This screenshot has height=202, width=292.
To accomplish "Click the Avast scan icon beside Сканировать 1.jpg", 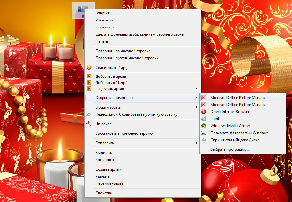I will (x=89, y=68).
